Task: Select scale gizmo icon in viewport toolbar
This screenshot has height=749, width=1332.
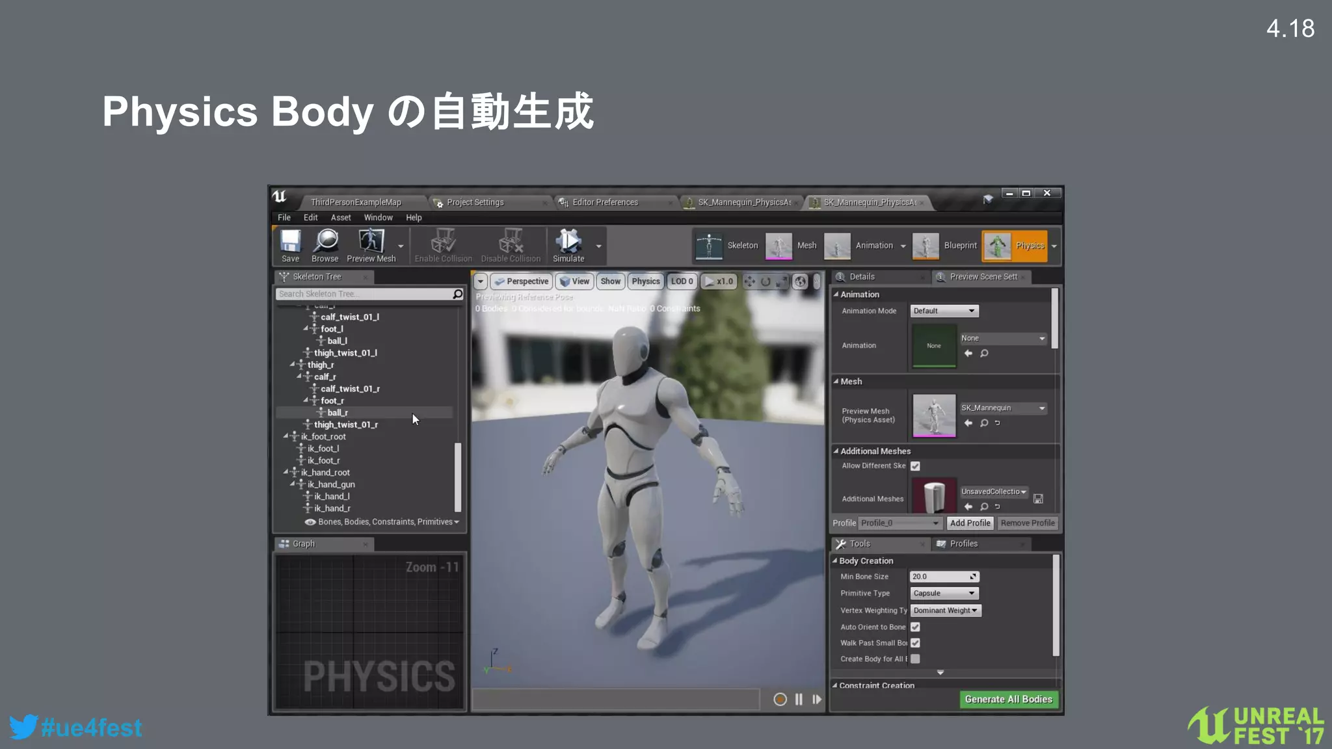Action: click(x=781, y=282)
